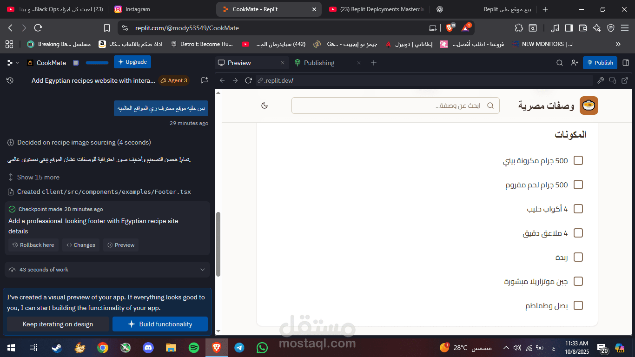Open a new browser tab

pyautogui.click(x=545, y=9)
